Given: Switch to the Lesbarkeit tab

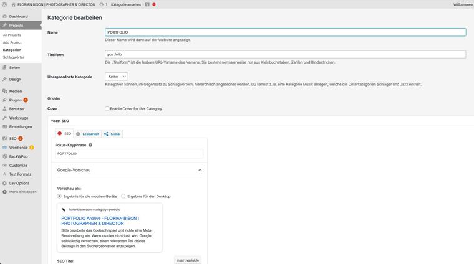Looking at the screenshot, I should point(87,134).
